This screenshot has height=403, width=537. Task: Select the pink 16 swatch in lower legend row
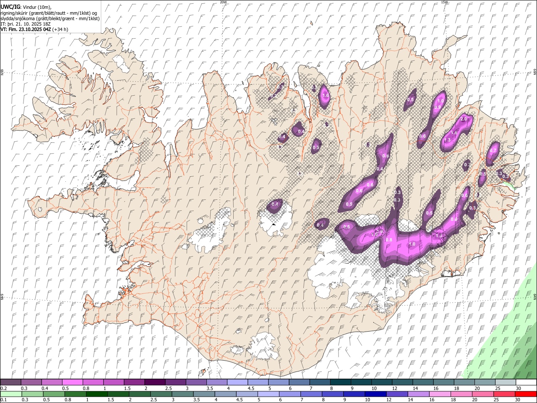[440, 394]
